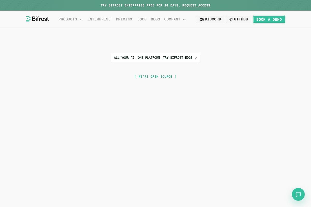Follow the Request Access banner link
The width and height of the screenshot is (311, 207).
[196, 5]
